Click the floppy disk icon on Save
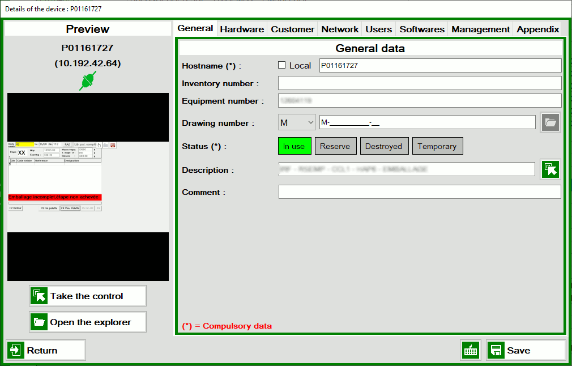This screenshot has width=572, height=366. point(496,350)
